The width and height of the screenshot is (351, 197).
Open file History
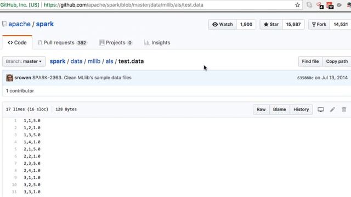[x=301, y=109]
